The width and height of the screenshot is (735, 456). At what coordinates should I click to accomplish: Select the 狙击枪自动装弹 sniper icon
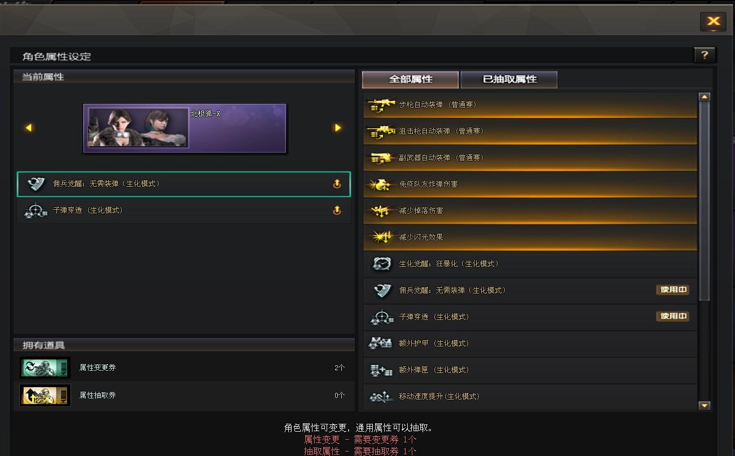pos(381,131)
